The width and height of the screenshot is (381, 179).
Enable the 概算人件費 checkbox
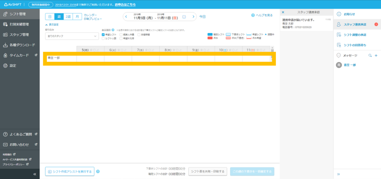[x=121, y=35]
